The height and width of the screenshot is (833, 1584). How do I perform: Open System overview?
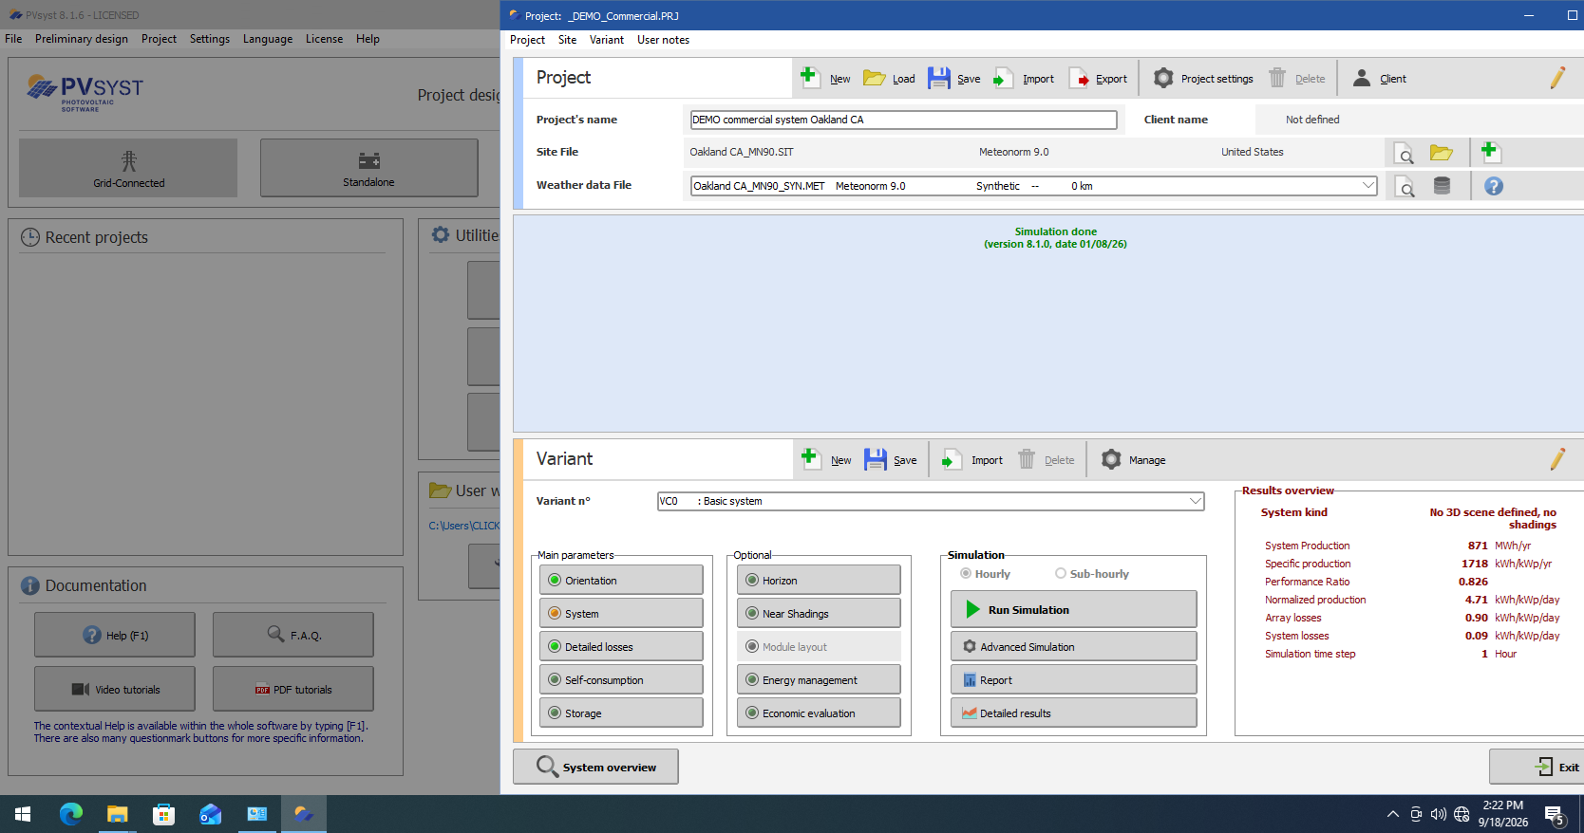[595, 767]
